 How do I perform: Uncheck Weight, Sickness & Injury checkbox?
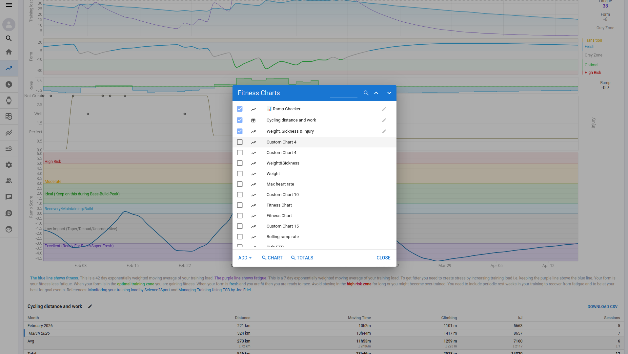240,131
